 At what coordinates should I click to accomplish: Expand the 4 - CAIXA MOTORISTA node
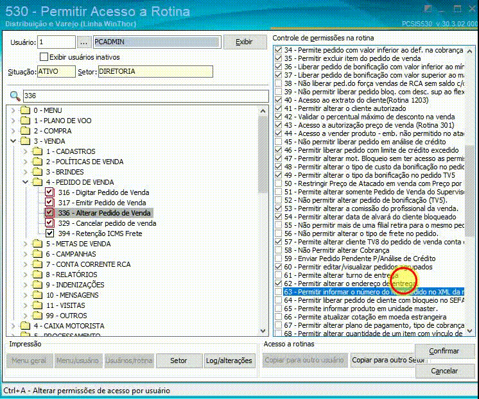click(x=13, y=326)
